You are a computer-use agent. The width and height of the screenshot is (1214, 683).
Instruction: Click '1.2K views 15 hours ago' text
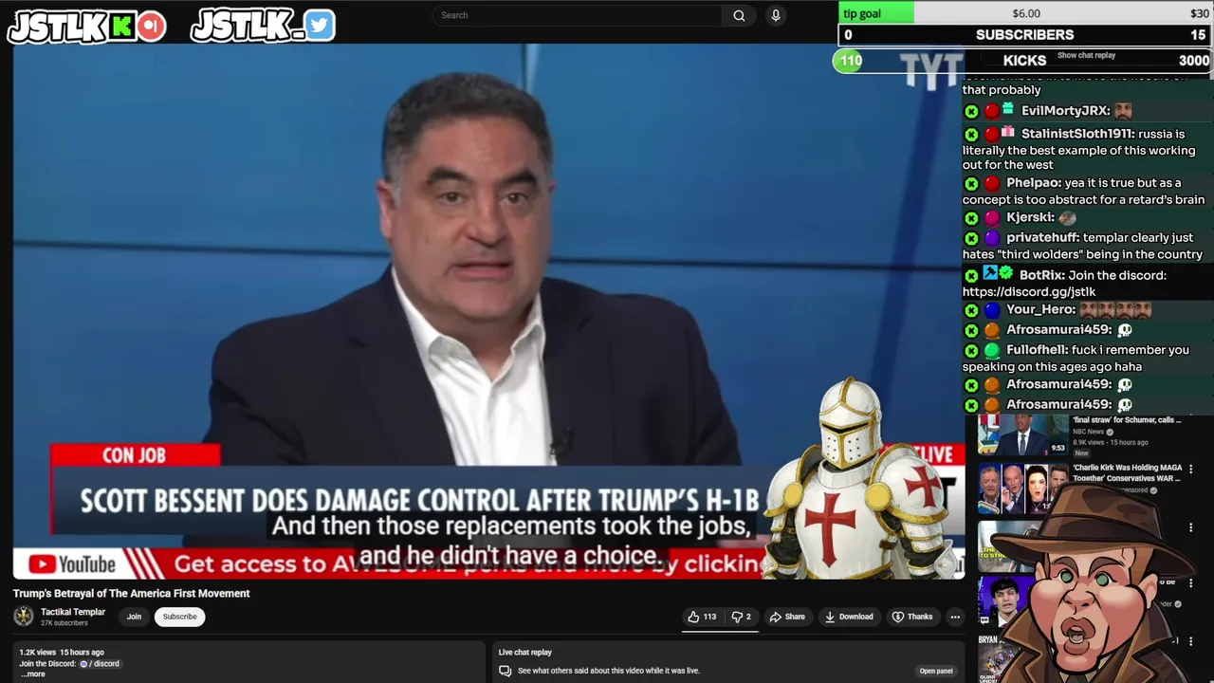tap(62, 653)
